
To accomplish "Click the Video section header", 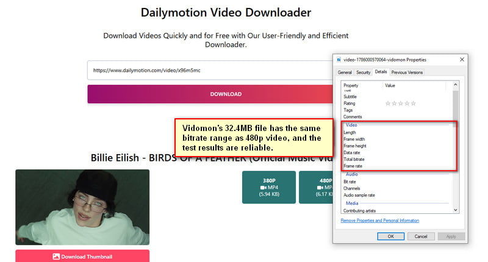I will pyautogui.click(x=351, y=125).
